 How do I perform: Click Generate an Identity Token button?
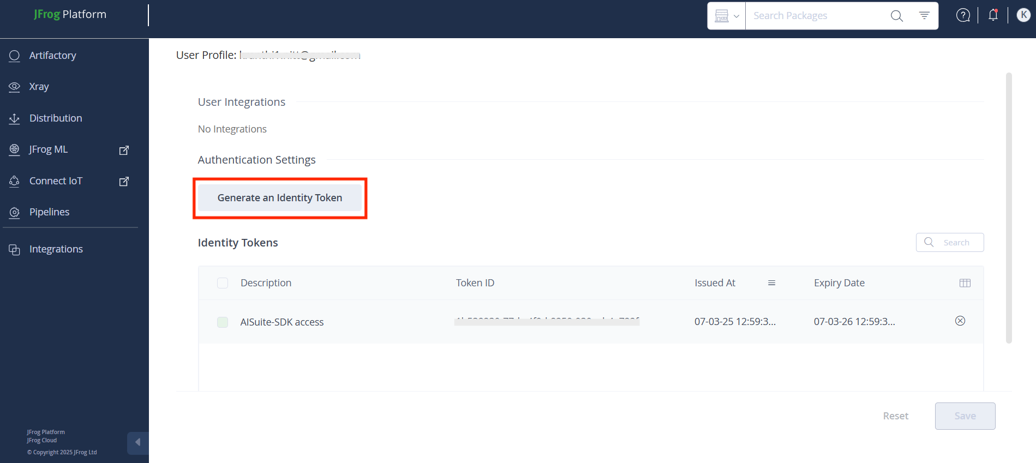(x=280, y=198)
